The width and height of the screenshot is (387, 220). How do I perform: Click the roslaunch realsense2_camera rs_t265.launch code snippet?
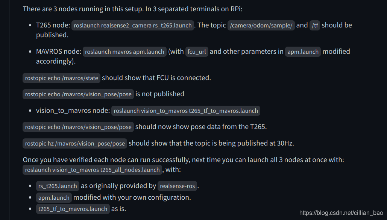[x=133, y=26]
